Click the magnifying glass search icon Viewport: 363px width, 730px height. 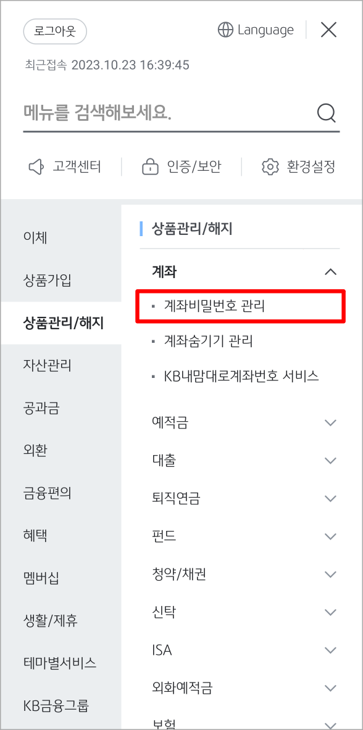(325, 113)
